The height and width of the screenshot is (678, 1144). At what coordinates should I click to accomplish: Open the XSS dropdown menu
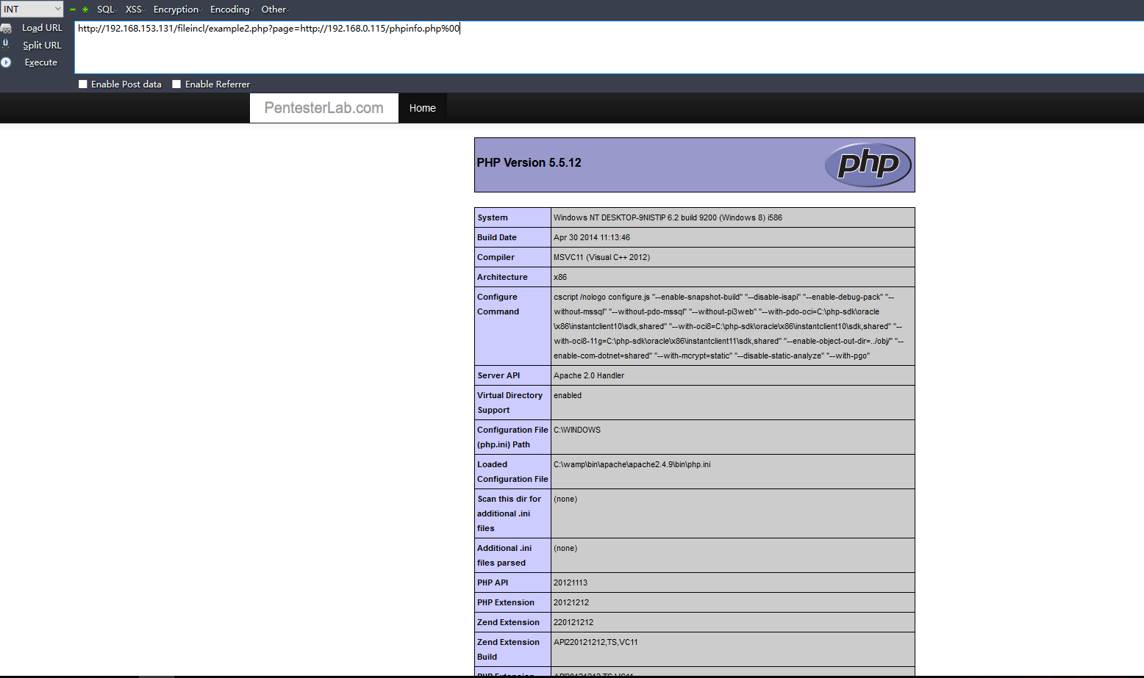click(135, 10)
